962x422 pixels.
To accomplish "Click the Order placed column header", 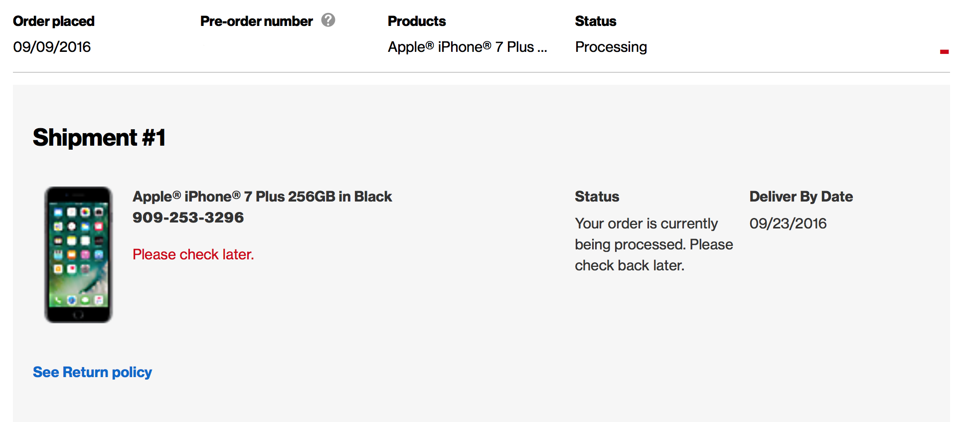I will pos(54,21).
